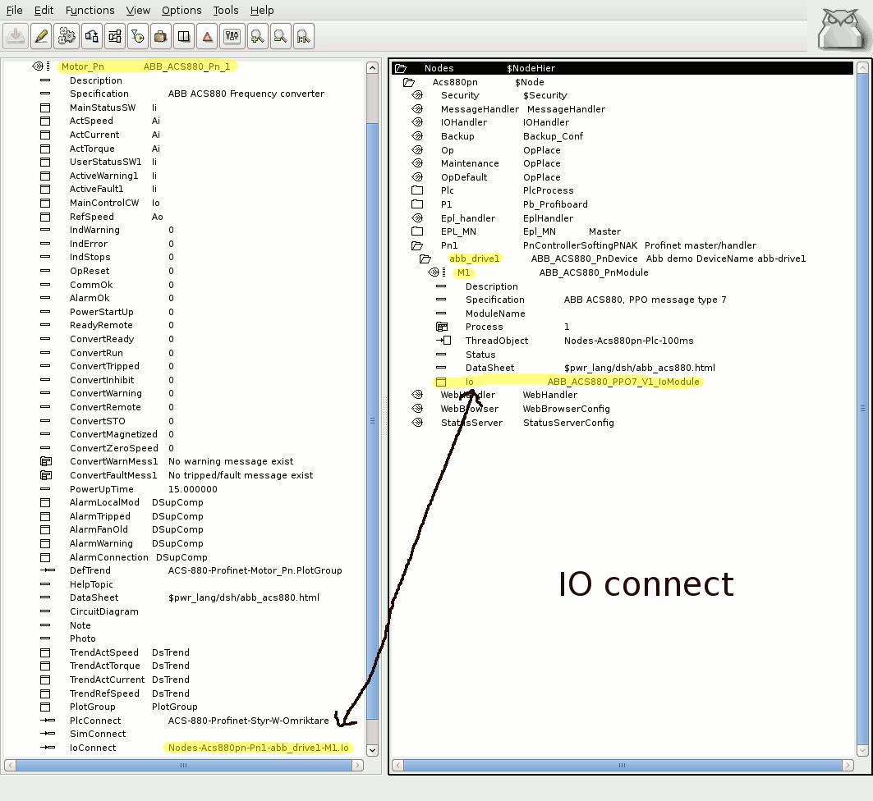Screen dimensions: 873x801
Task: Click the ConvertWarnMess1 text attribute icon
Action: (x=46, y=461)
